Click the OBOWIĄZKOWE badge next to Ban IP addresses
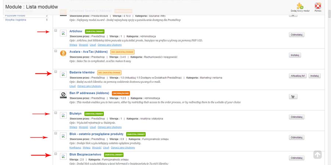Image resolution: width=331 pixels, height=165 pixels. (121, 93)
